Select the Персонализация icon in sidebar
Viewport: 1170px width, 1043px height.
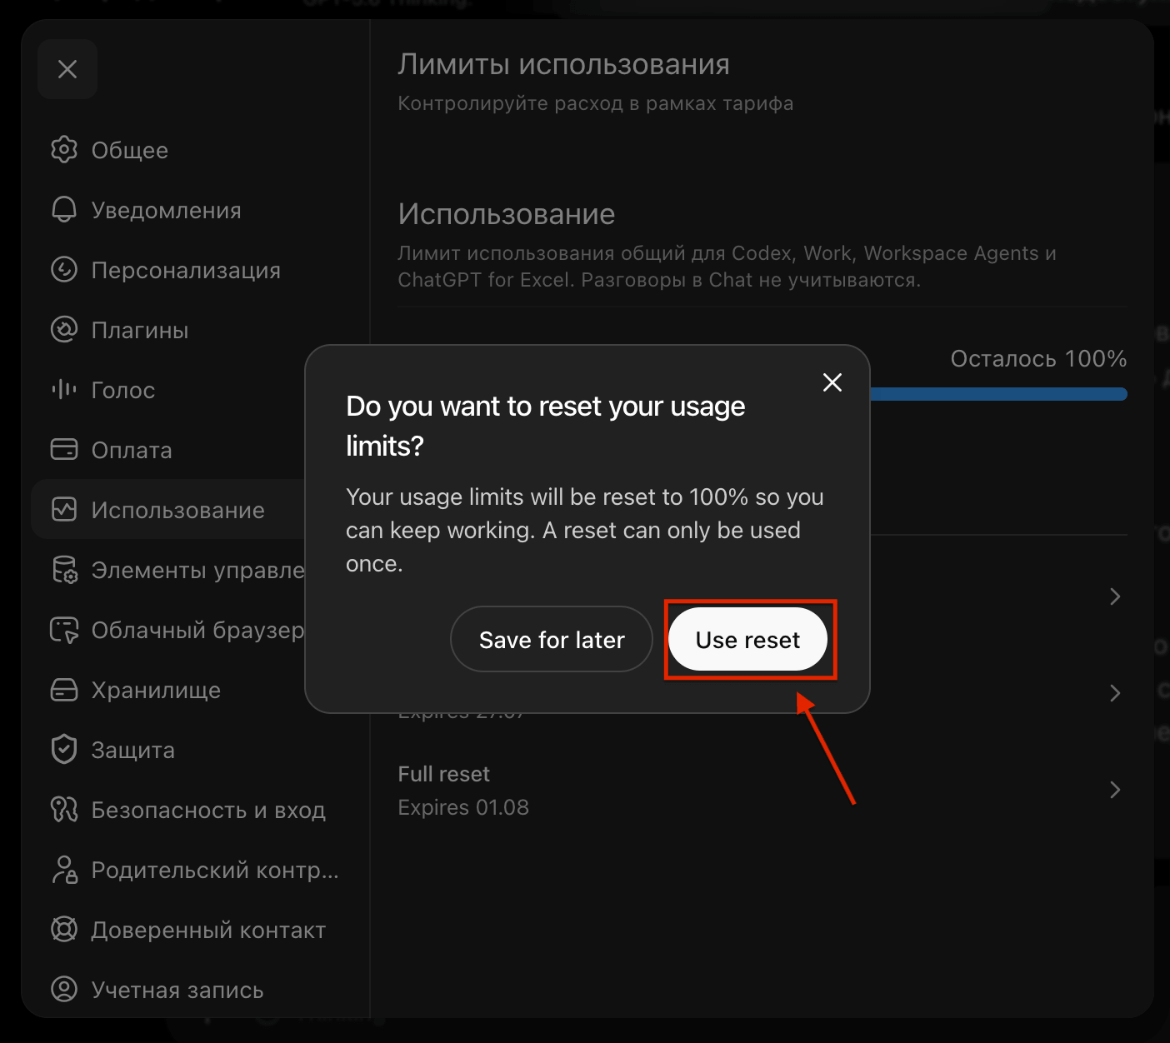pyautogui.click(x=64, y=270)
